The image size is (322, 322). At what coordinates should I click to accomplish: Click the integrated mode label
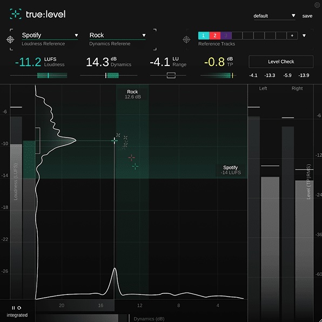pos(17,315)
